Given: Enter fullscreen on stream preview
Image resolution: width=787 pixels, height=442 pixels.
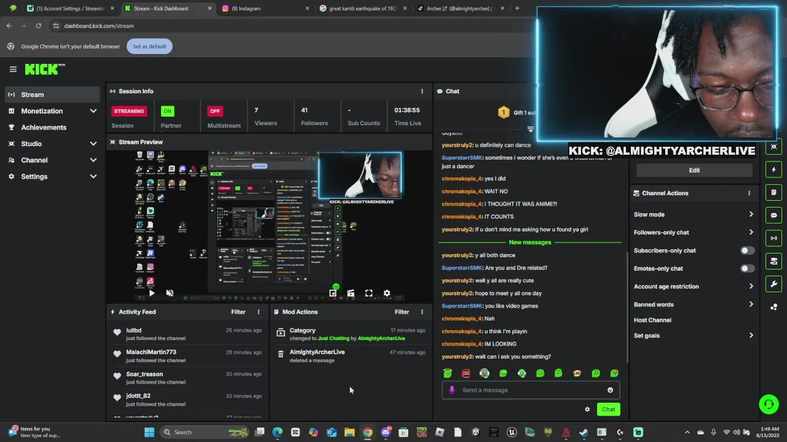Looking at the screenshot, I should coord(369,293).
